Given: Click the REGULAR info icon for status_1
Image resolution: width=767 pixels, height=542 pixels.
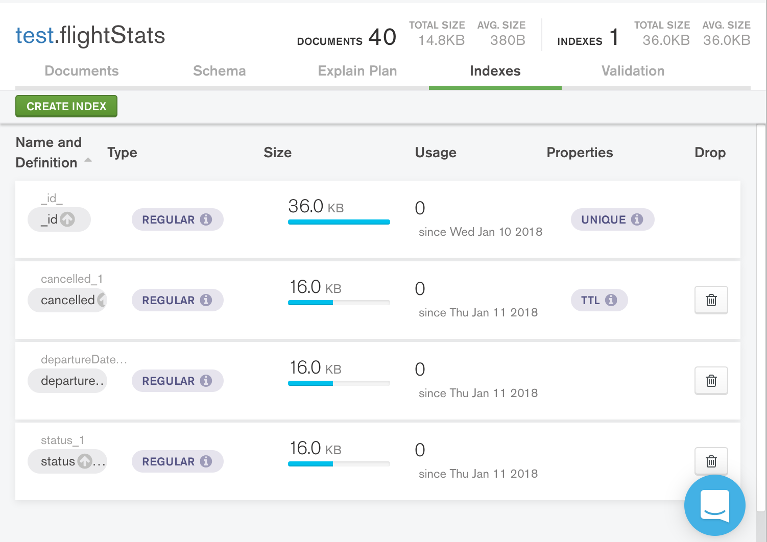Looking at the screenshot, I should (206, 461).
